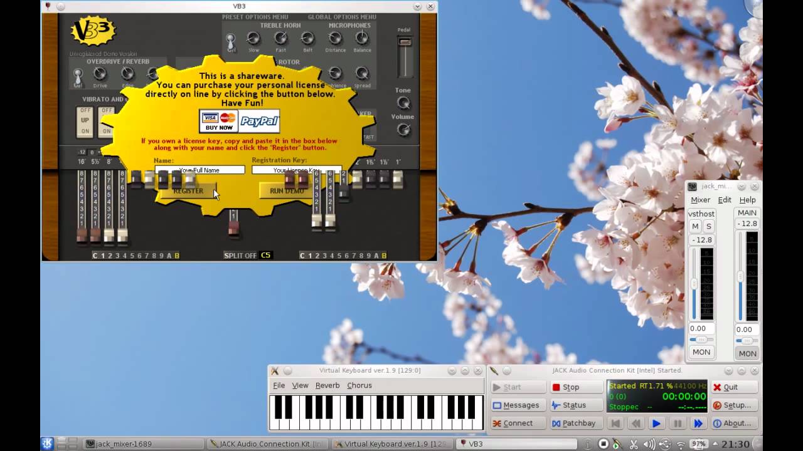Adjust the Treble Horn Slow knob
This screenshot has height=451, width=803.
click(253, 39)
